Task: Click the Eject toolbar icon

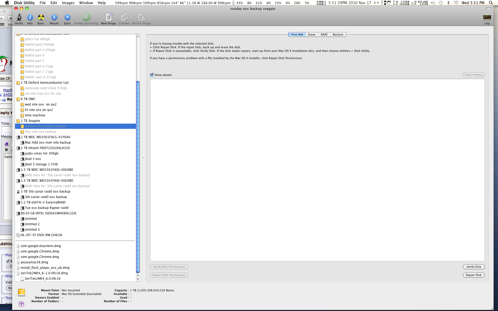Action: tap(67, 17)
